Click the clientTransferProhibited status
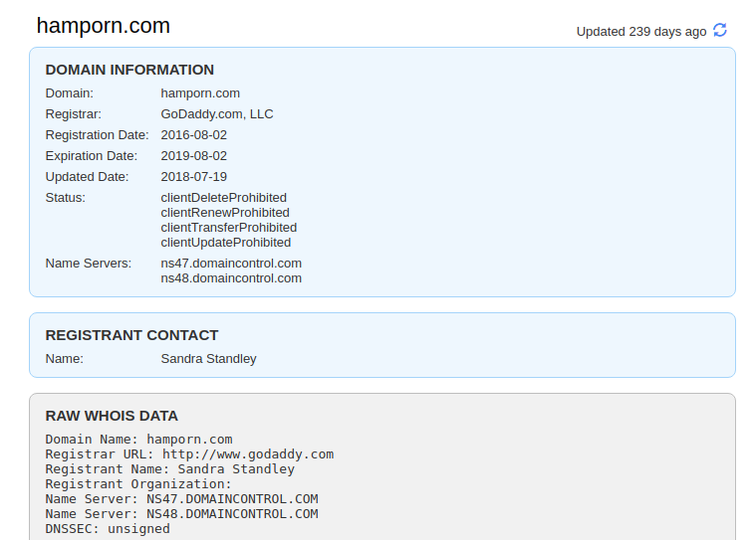Viewport: 754px width, 540px height. (229, 228)
